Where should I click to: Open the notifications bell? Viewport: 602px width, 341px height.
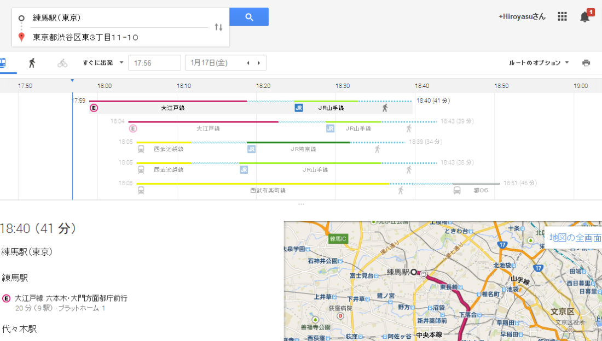(x=585, y=17)
